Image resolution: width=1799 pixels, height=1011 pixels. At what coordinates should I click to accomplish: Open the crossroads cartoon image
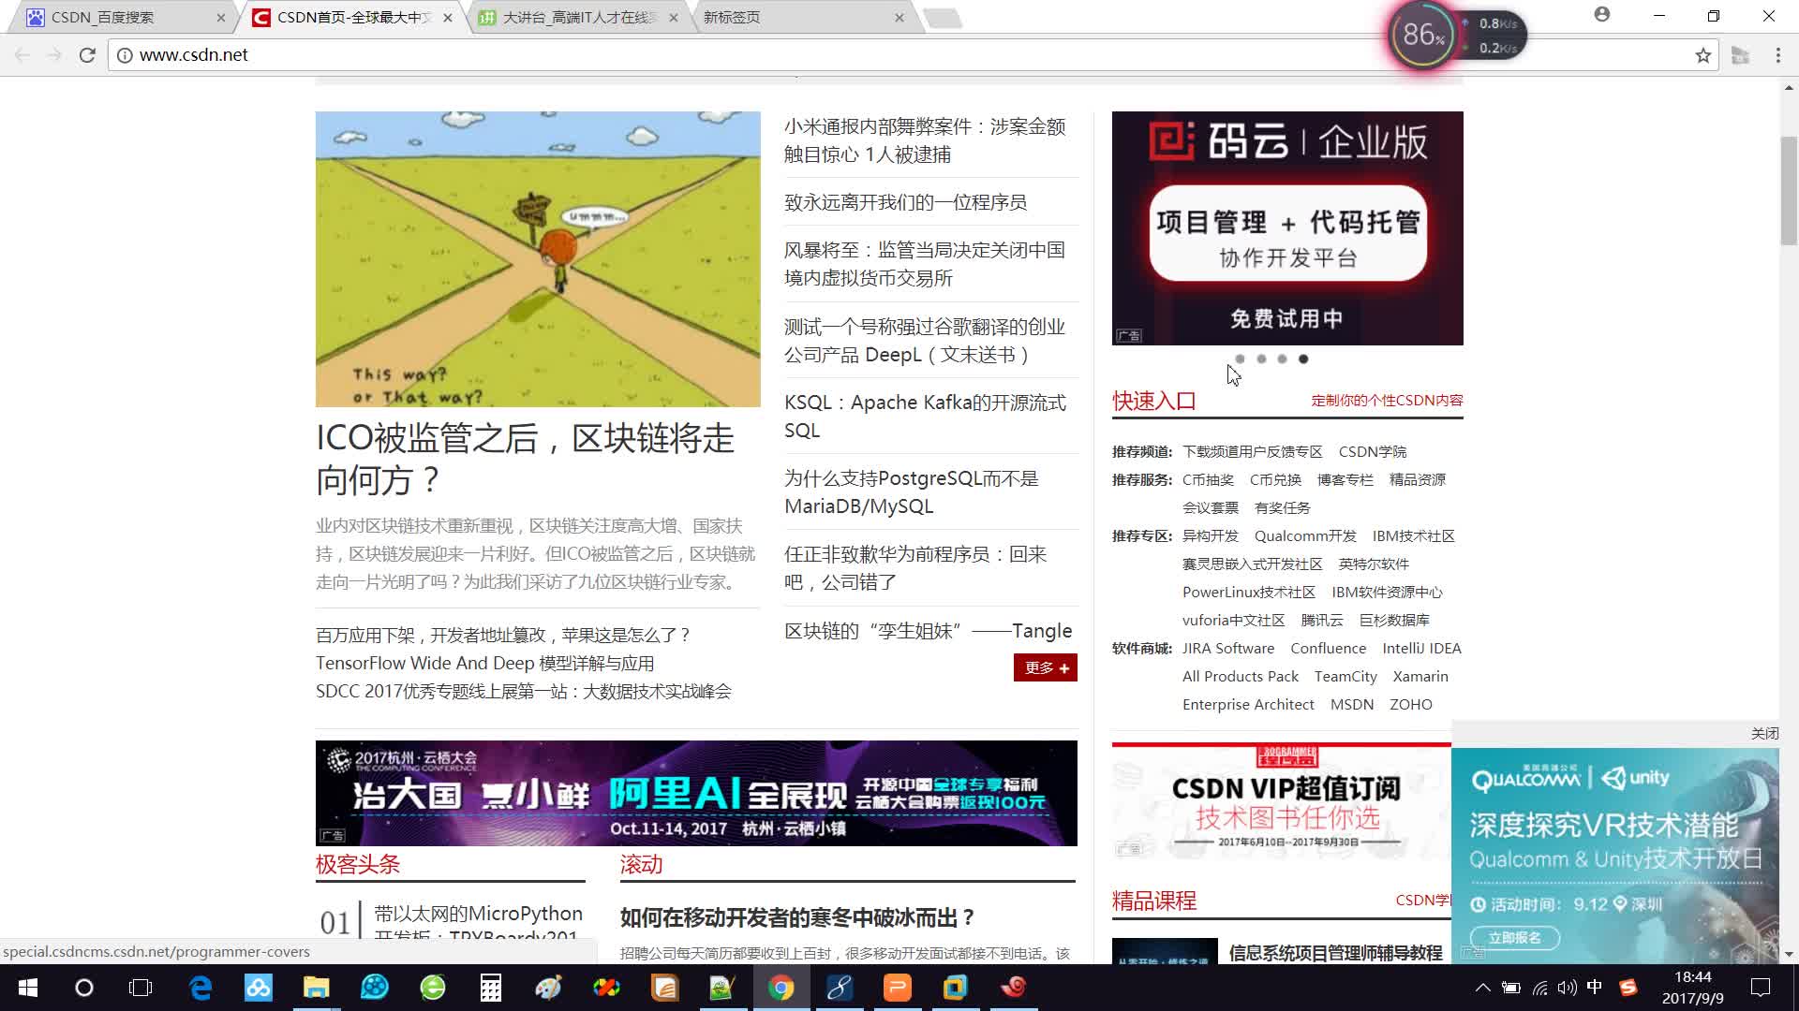tap(538, 259)
